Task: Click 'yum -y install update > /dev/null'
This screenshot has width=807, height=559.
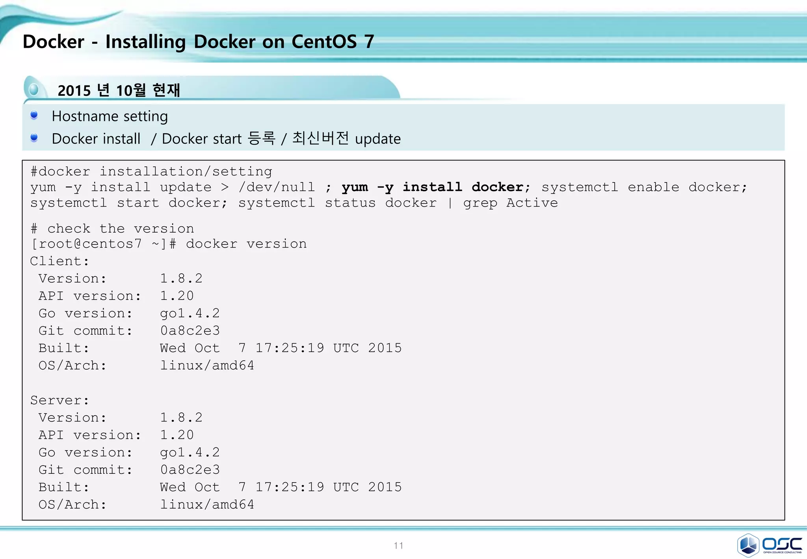Action: click(x=173, y=187)
